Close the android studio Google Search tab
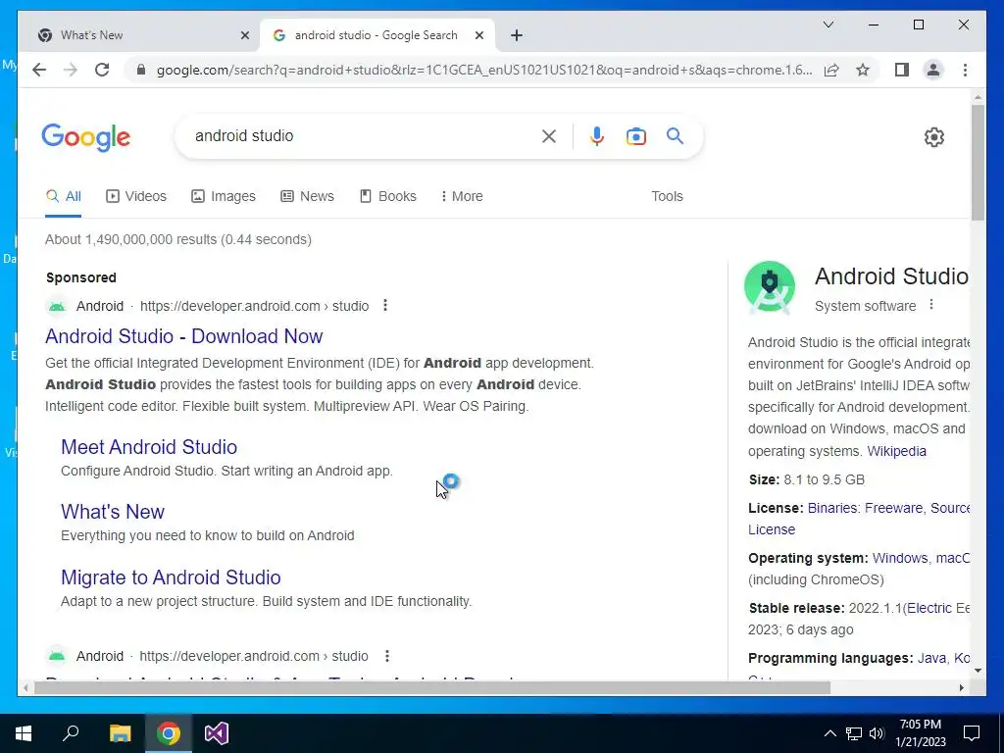Screen dimensions: 1004x753 click(x=478, y=35)
